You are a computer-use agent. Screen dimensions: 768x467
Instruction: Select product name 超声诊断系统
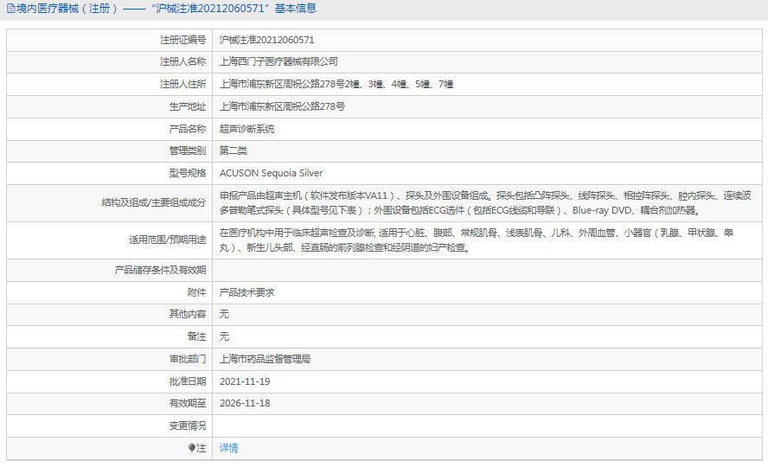[246, 129]
